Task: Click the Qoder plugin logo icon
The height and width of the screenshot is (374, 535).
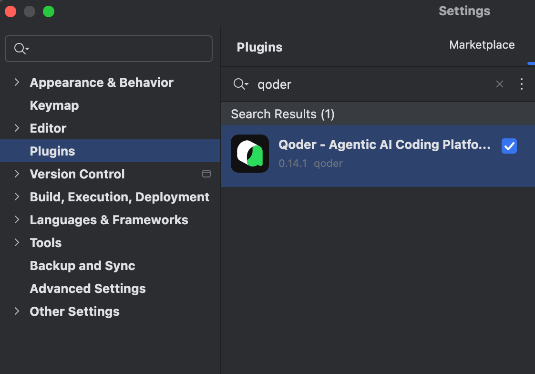Action: click(250, 154)
